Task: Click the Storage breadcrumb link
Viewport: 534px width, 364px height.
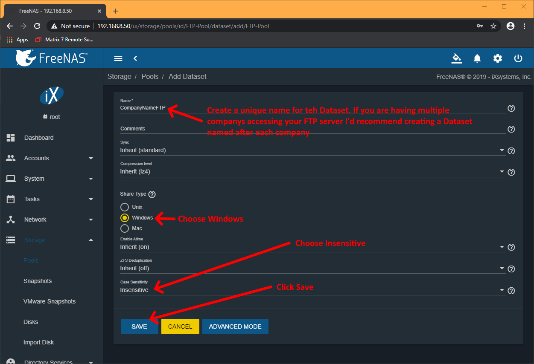Action: 120,77
